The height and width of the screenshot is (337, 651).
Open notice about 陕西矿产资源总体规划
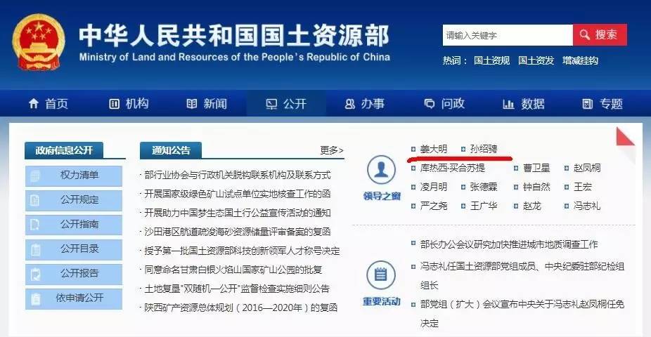point(241,308)
